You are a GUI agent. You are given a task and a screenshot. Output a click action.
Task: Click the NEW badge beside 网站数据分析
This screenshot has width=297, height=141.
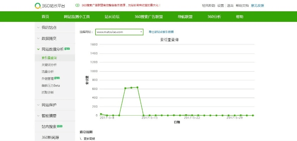pos(67,49)
